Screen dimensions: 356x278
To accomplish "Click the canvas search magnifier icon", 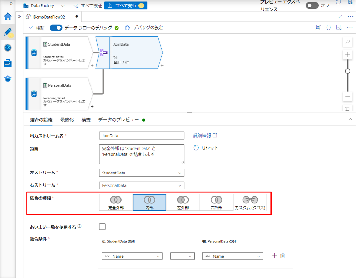I will pos(347,42).
